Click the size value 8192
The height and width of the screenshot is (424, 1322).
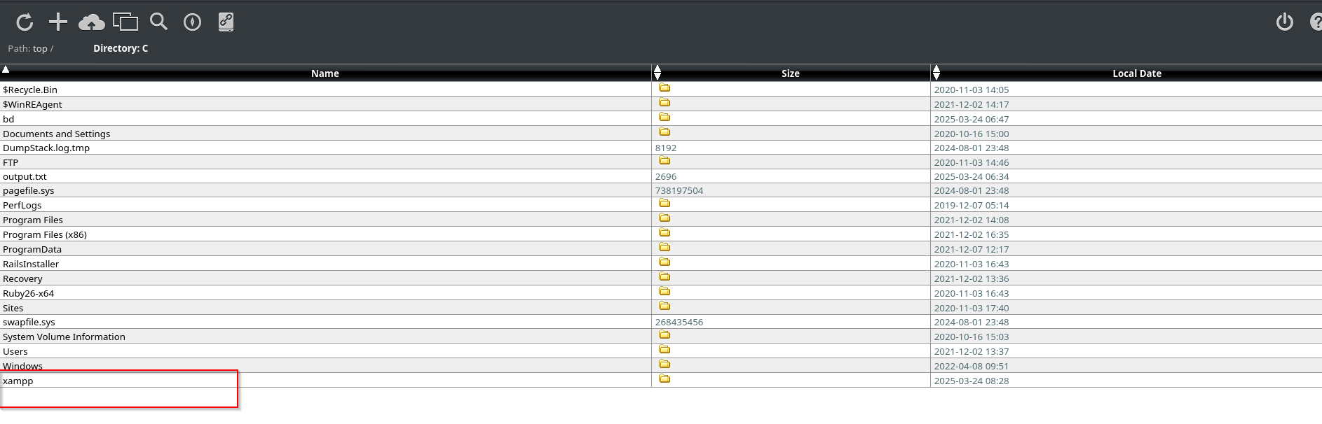666,148
